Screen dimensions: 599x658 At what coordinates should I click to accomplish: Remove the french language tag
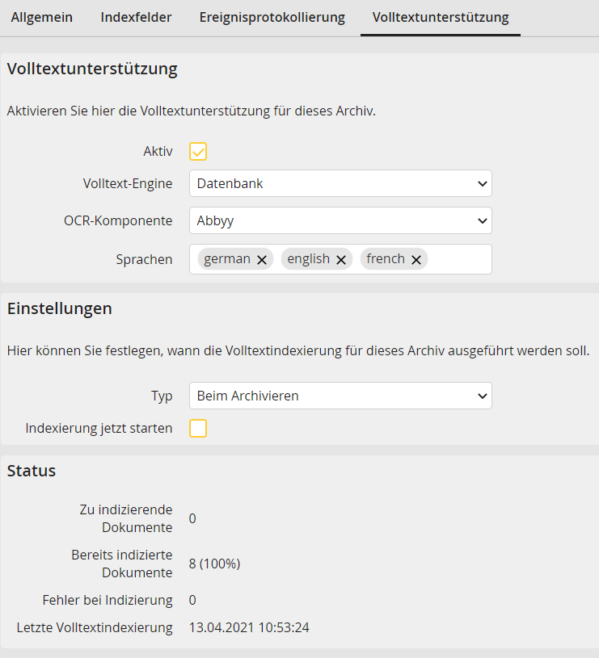tap(416, 259)
